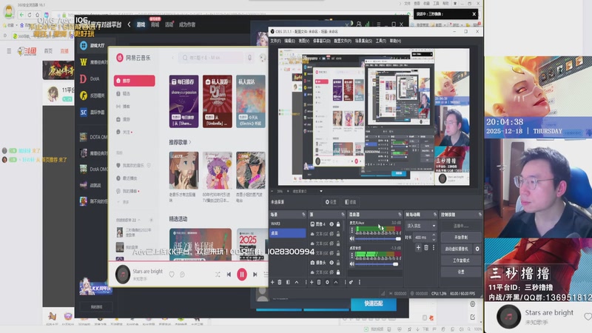Viewport: 592px width, 333px height.
Task: Like Stars are bright with heart icon
Action: click(x=172, y=275)
